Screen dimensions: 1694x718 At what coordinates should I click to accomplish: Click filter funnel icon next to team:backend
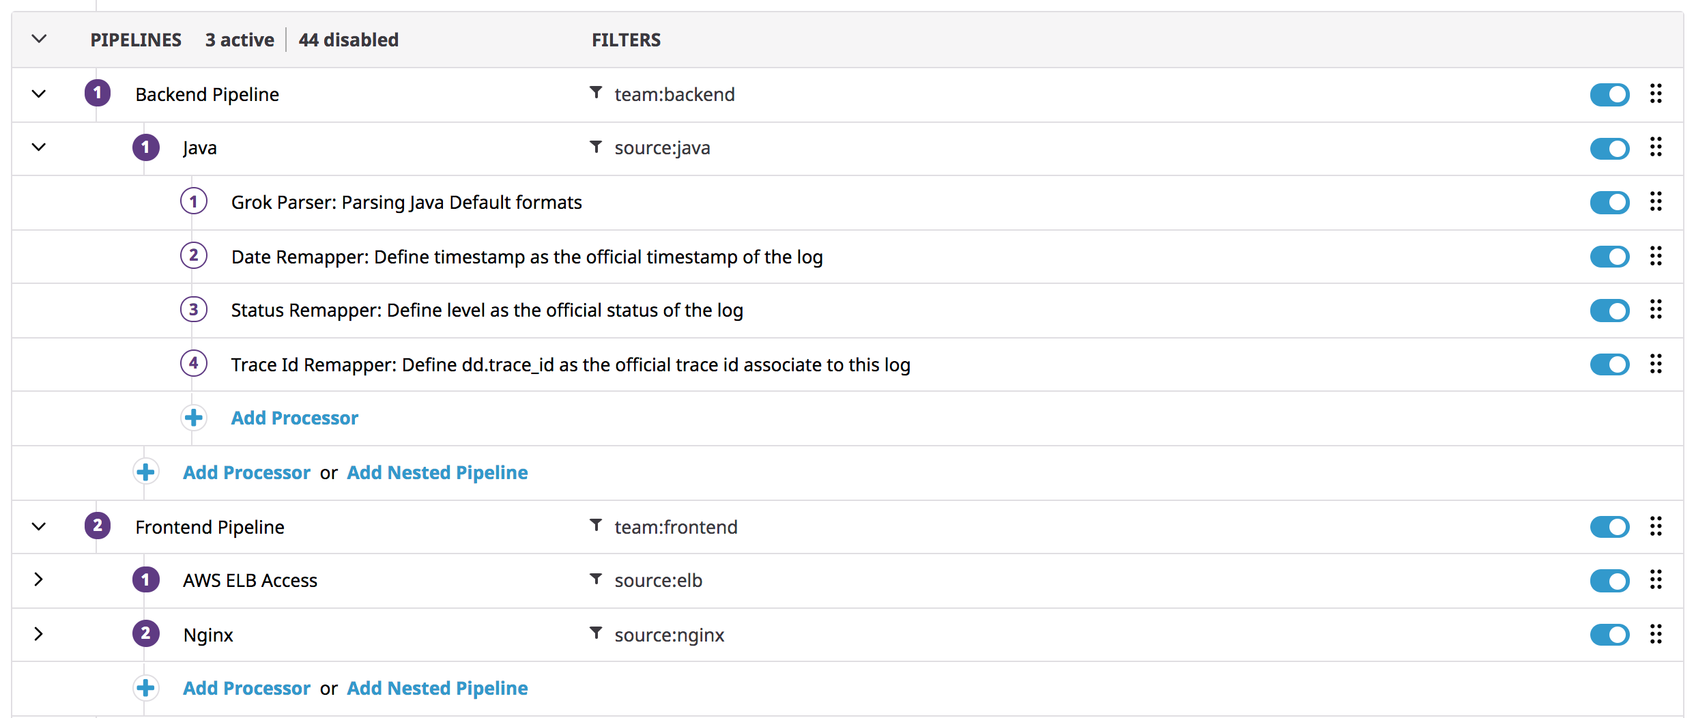(596, 93)
